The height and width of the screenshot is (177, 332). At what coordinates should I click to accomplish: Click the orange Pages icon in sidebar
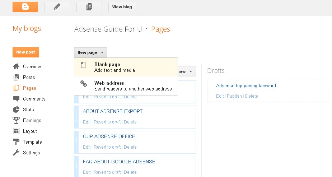pos(16,88)
